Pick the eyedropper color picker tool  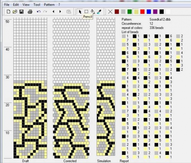pyautogui.click(x=99, y=12)
